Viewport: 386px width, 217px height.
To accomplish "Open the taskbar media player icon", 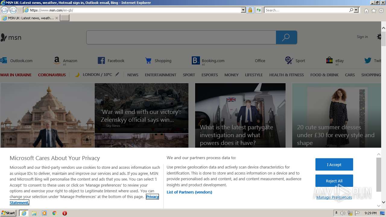I will 44,213.
